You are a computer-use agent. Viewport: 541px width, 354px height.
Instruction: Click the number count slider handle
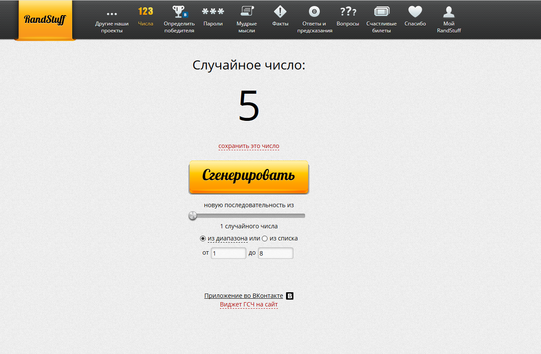click(193, 216)
